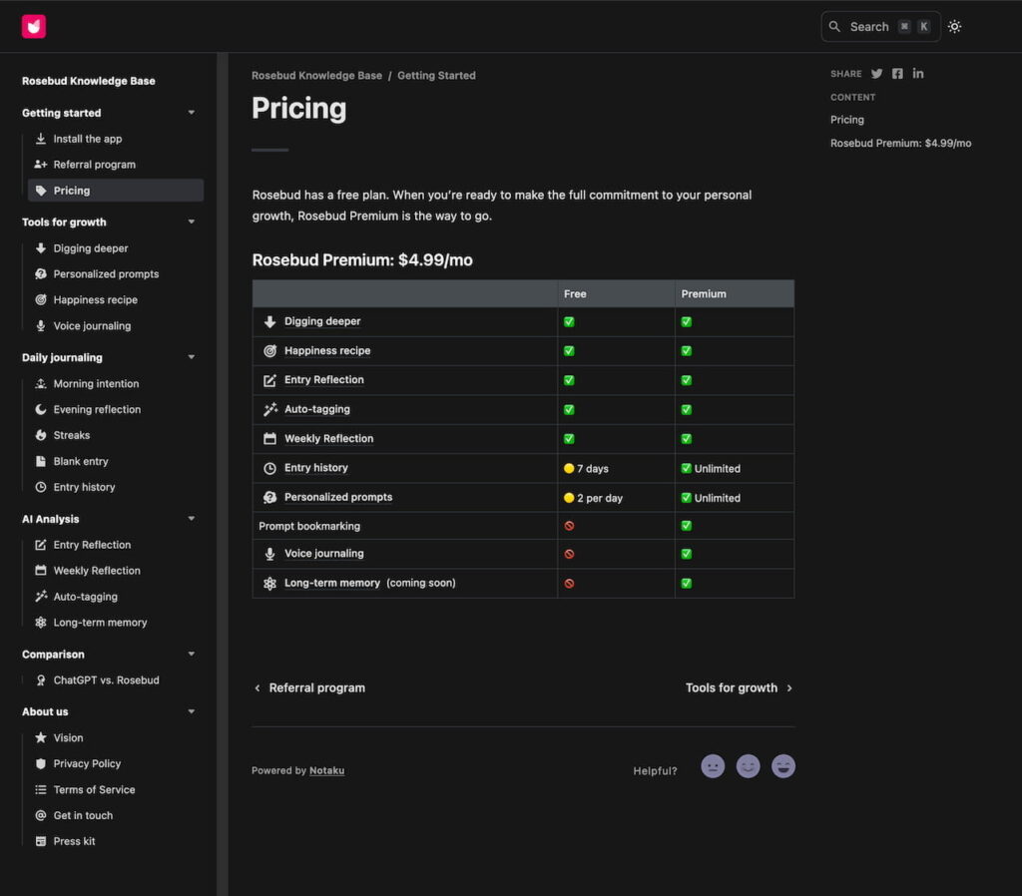Screen dimensions: 1022x896
Task: Open Happiness recipe sidebar page
Action: tap(116, 299)
